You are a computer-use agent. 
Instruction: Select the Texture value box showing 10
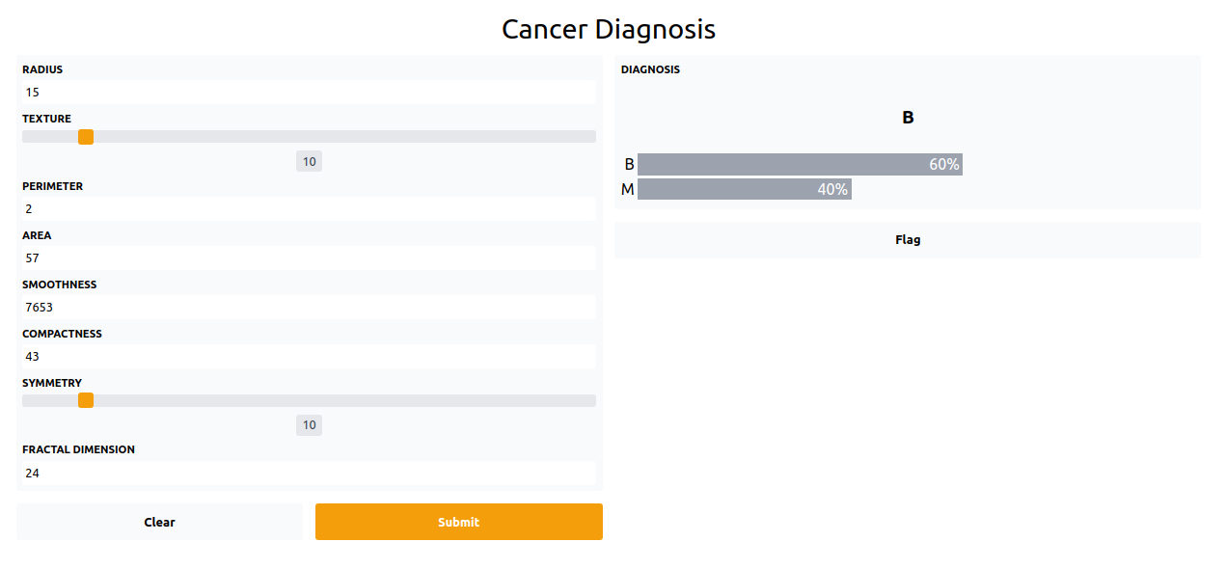(x=309, y=162)
